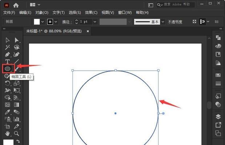Screen dimensions: 225x145
Task: Open the 窗口(W) menu
Action: (x=125, y=13)
